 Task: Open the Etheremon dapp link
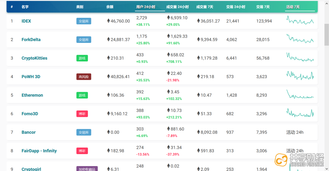coord(32,95)
